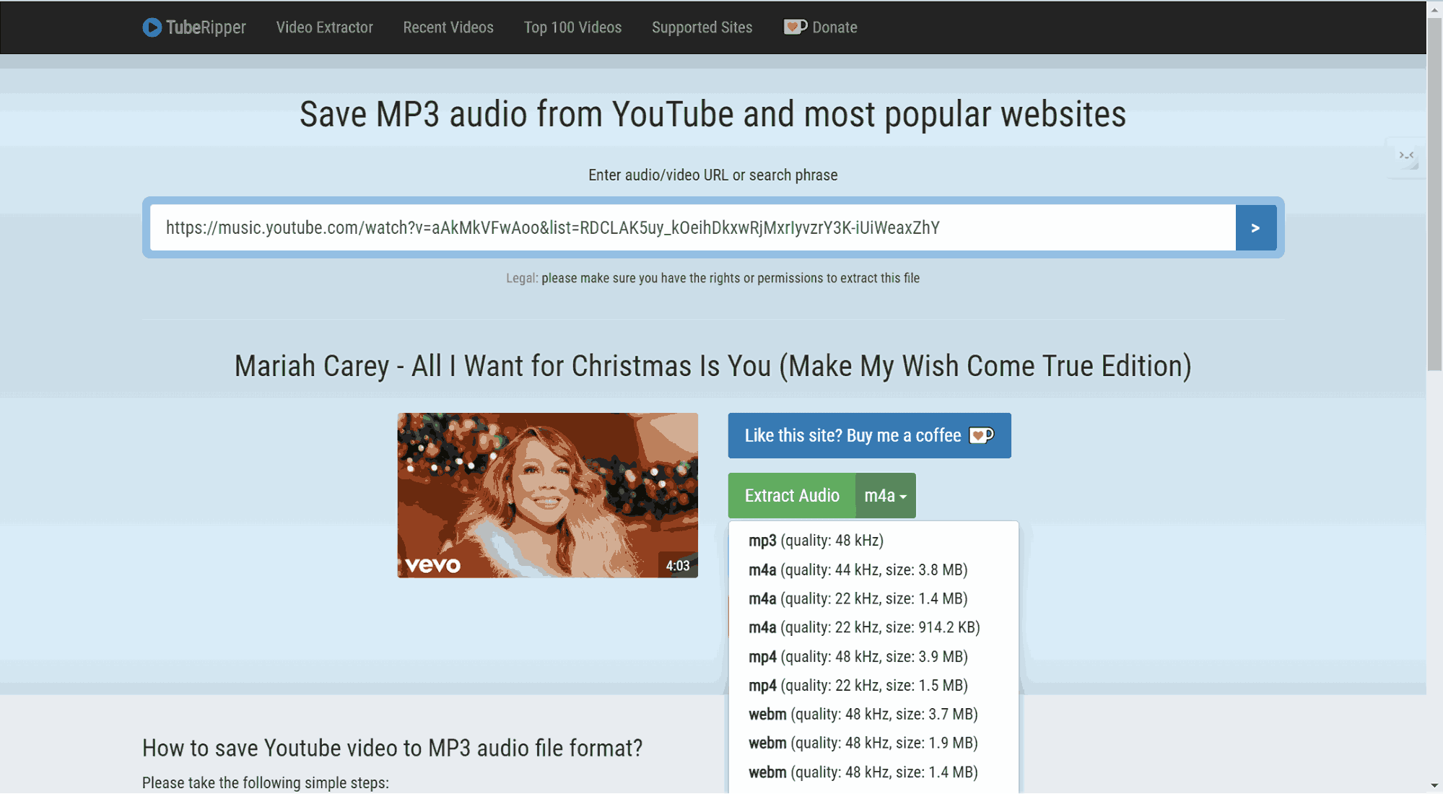1443x794 pixels.
Task: Click the TubeRipper play button logo icon
Action: (x=152, y=27)
